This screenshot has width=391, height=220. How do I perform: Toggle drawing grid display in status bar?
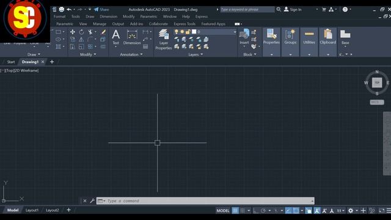pos(235,210)
